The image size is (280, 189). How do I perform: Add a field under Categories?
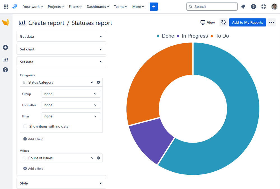[33, 139]
